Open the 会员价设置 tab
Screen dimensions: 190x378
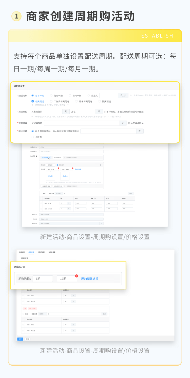(52, 252)
